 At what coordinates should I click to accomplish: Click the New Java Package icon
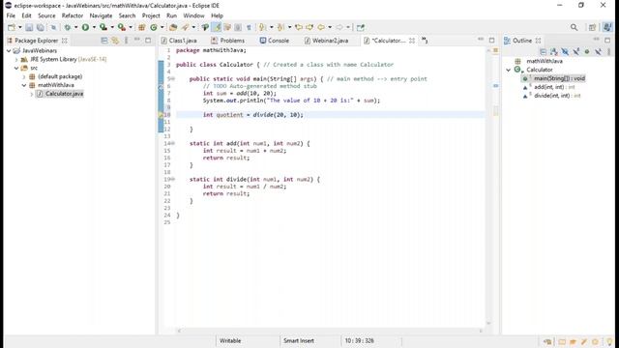pyautogui.click(x=142, y=27)
